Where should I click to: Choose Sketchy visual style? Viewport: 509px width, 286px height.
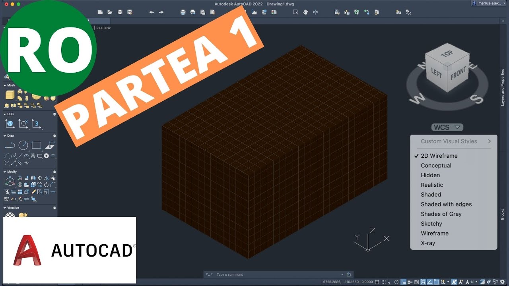431,224
